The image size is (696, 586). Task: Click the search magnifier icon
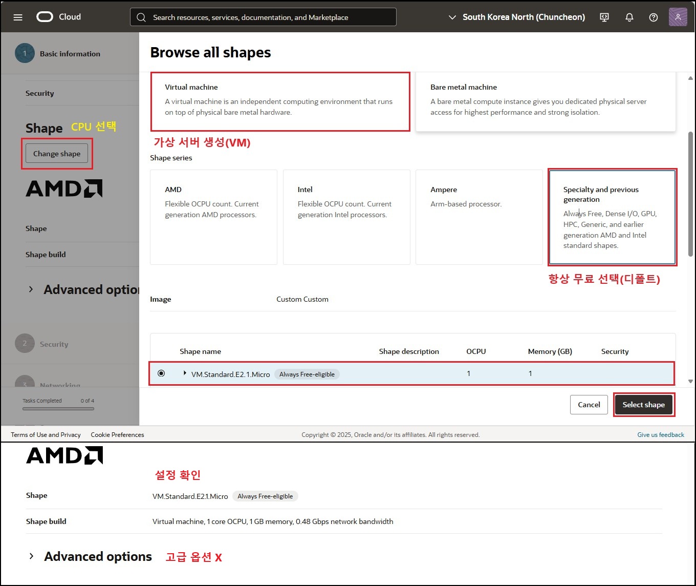pos(141,17)
